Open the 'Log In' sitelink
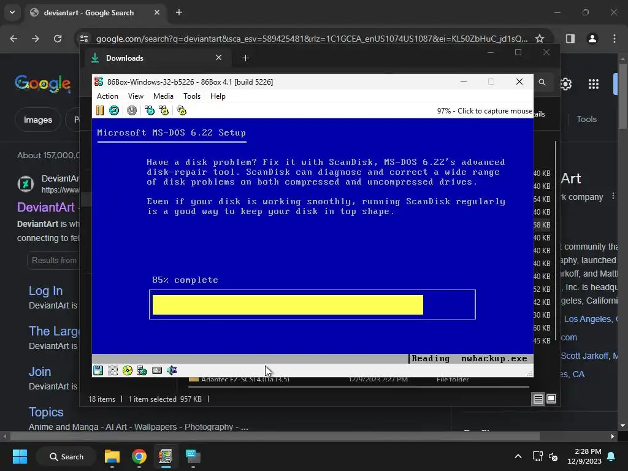This screenshot has width=628, height=471. coord(45,291)
